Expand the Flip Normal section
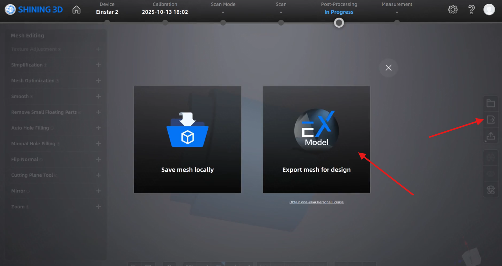 (98, 159)
